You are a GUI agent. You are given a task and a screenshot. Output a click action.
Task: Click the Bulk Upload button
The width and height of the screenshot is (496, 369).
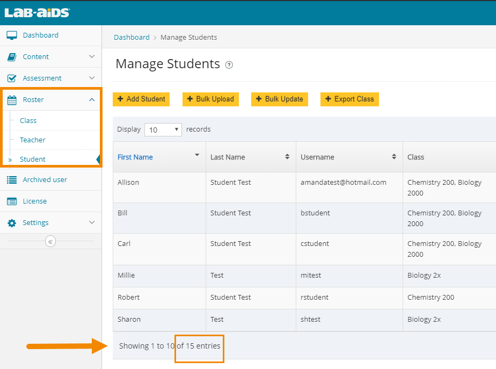point(210,99)
